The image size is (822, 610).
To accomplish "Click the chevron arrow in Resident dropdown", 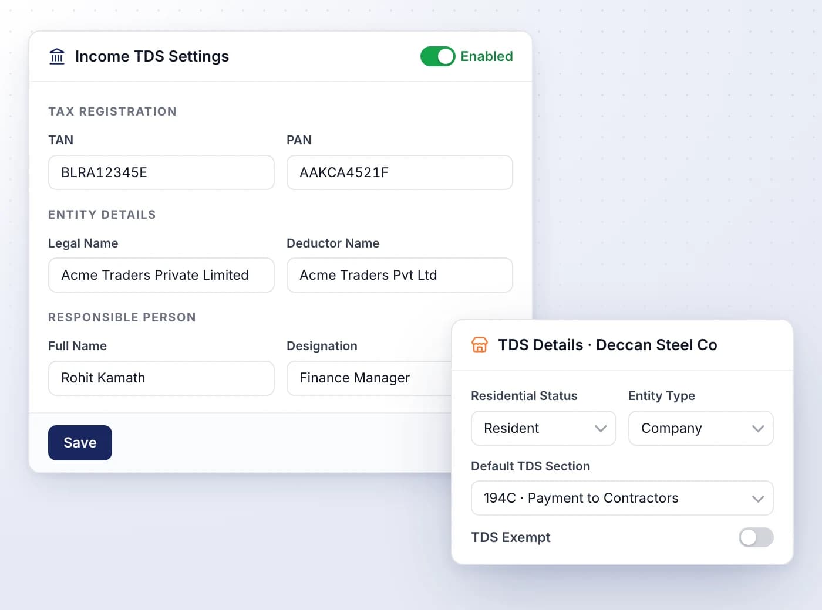I will pos(600,429).
